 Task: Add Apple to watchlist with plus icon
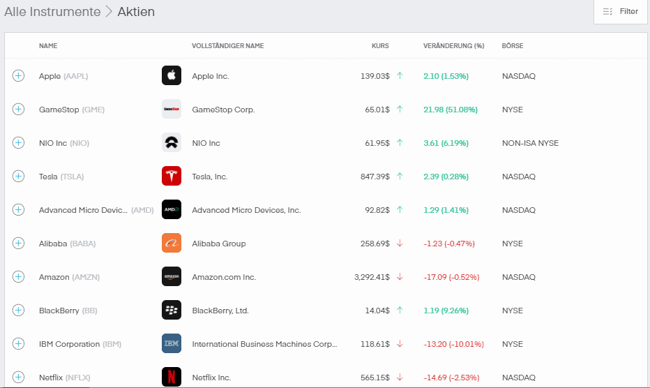[x=18, y=75]
